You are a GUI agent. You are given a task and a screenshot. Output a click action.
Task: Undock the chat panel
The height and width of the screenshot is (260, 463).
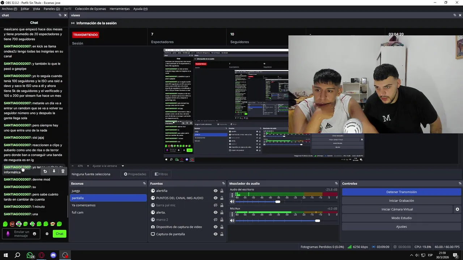click(x=60, y=15)
